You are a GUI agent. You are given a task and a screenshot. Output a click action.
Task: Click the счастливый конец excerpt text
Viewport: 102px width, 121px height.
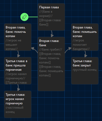pyautogui.click(x=14, y=110)
